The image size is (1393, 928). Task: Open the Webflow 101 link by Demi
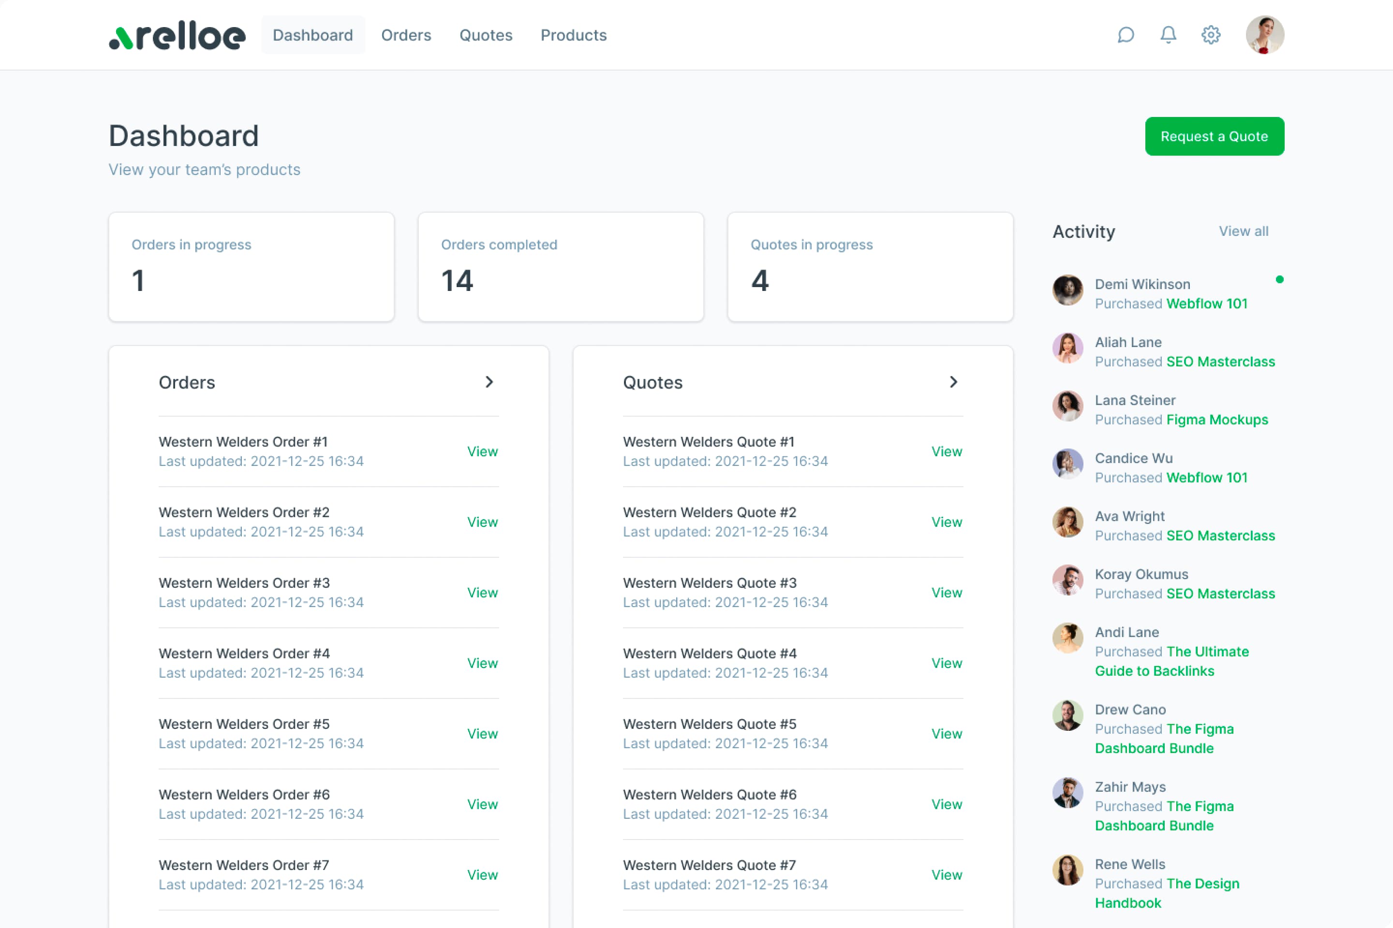point(1206,304)
